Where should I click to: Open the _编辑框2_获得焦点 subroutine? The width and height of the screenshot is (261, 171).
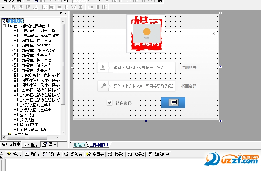click(35, 65)
